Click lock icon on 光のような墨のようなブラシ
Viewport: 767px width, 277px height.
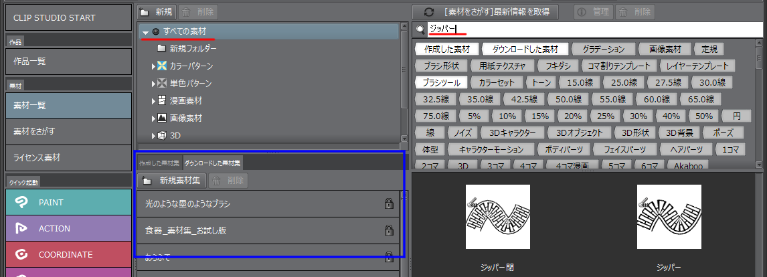click(389, 203)
